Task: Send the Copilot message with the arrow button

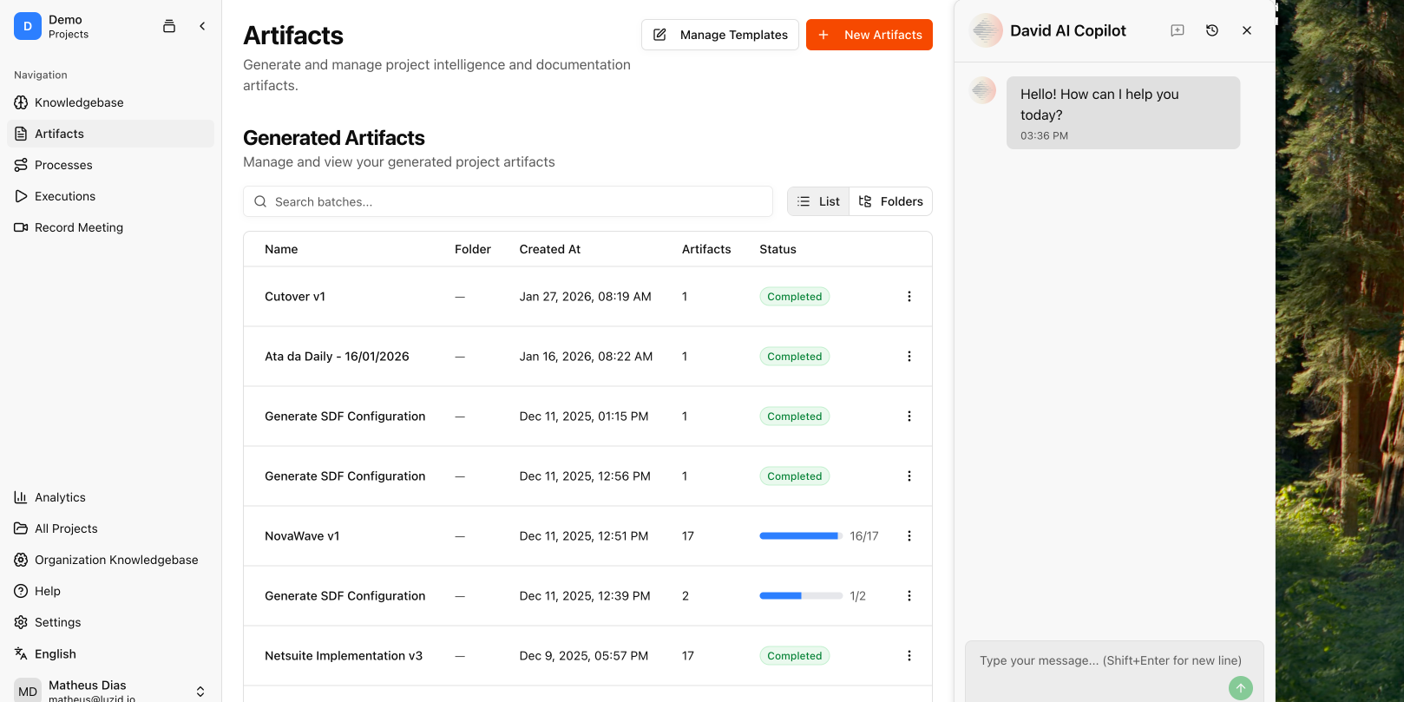Action: [x=1240, y=687]
